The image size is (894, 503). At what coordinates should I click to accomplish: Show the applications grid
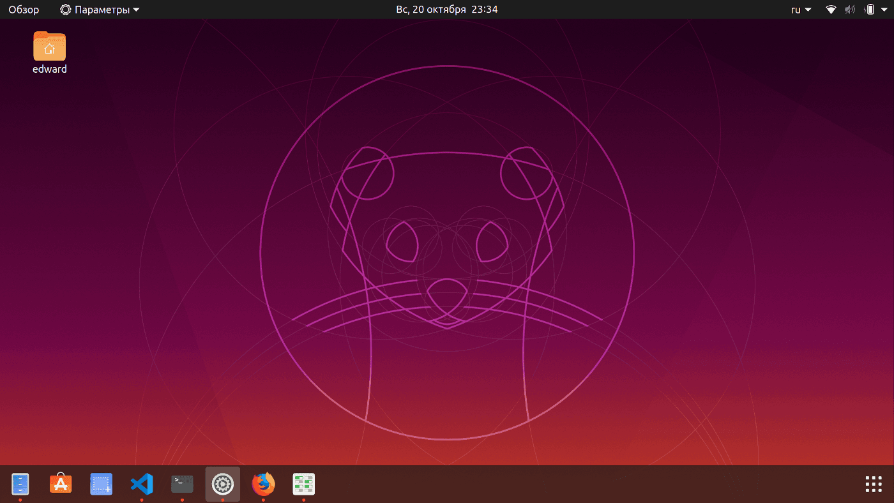point(873,484)
